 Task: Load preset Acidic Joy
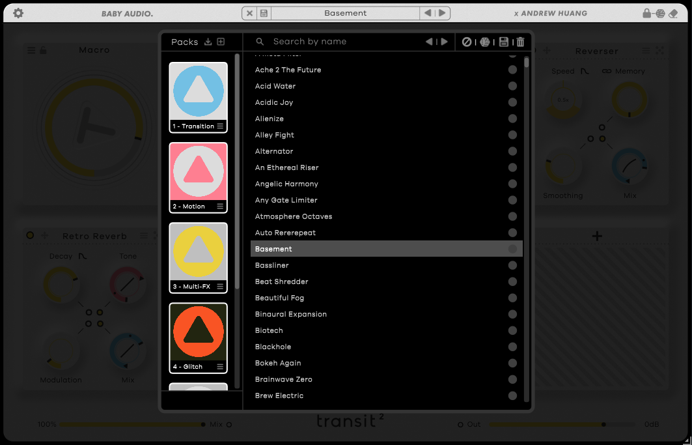click(x=386, y=102)
